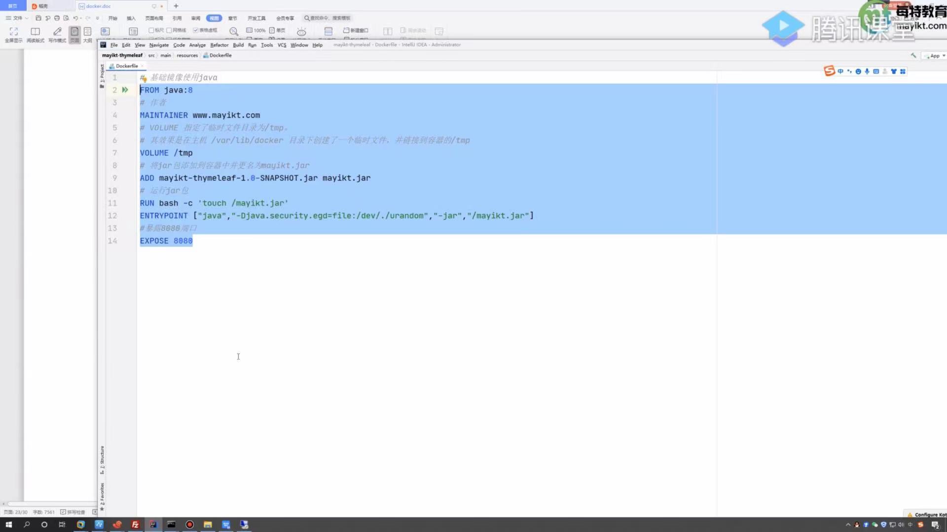Viewport: 947px width, 532px height.
Task: Click the zoom magnifier icon in ribbon
Action: point(234,32)
